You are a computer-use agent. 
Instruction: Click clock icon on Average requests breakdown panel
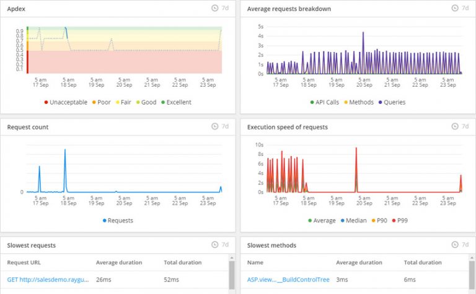click(x=455, y=8)
